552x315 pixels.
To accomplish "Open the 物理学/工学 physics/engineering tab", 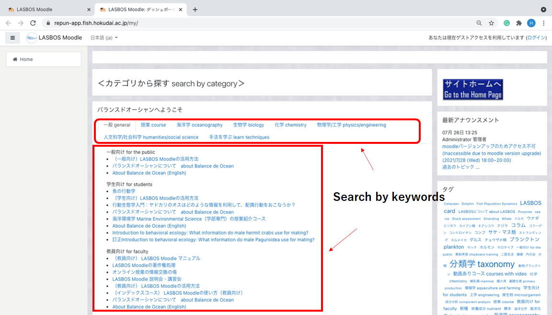I will (x=351, y=125).
